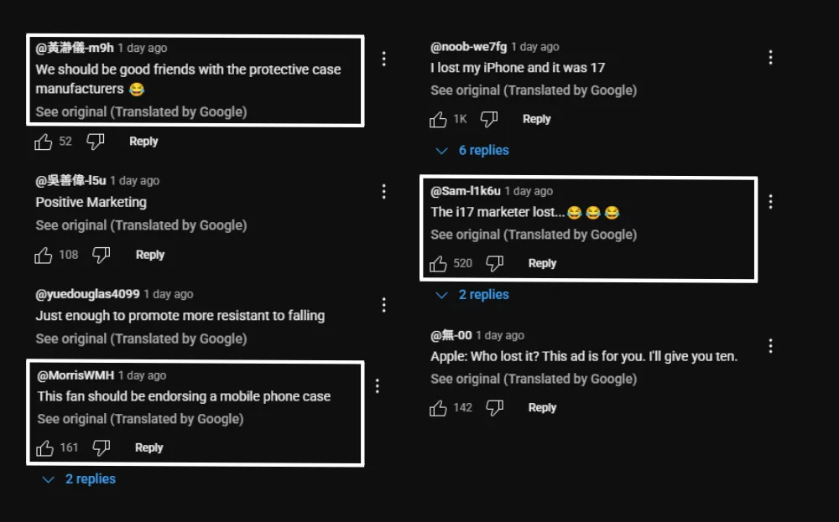Like the comment by @MorrisWMH
The image size is (839, 522).
(45, 448)
